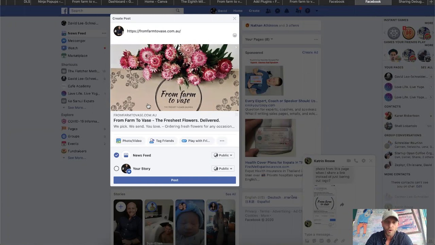The width and height of the screenshot is (435, 245).
Task: Click Play with Friends option
Action: [196, 141]
